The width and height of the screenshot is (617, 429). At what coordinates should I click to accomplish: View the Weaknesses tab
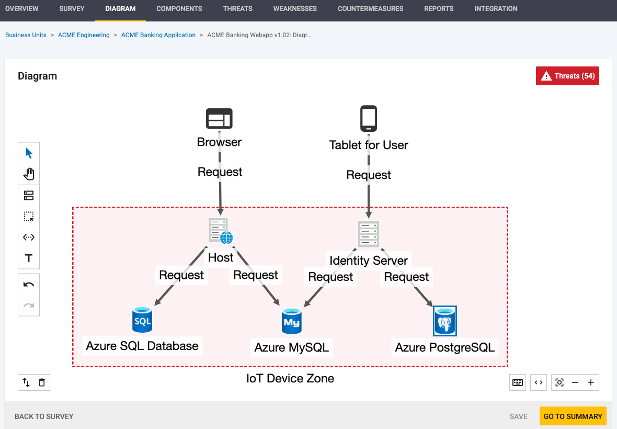[295, 9]
